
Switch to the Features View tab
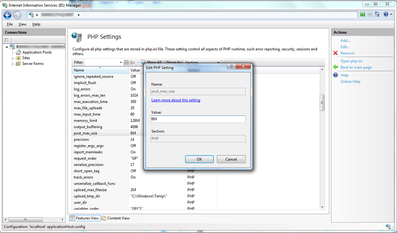[85, 218]
